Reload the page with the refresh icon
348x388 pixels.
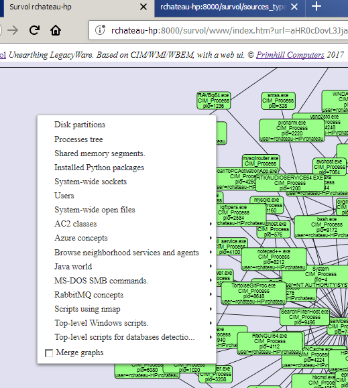click(34, 30)
